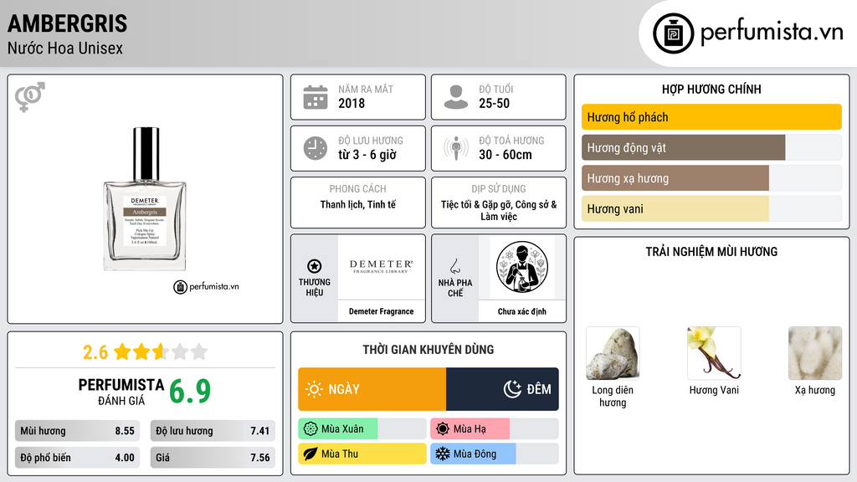857x482 pixels.
Task: Click the clock icon beside Độ lưu hương
Action: tap(316, 148)
